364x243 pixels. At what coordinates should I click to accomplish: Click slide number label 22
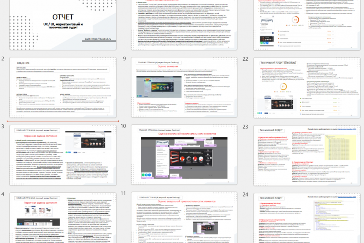[245, 59]
